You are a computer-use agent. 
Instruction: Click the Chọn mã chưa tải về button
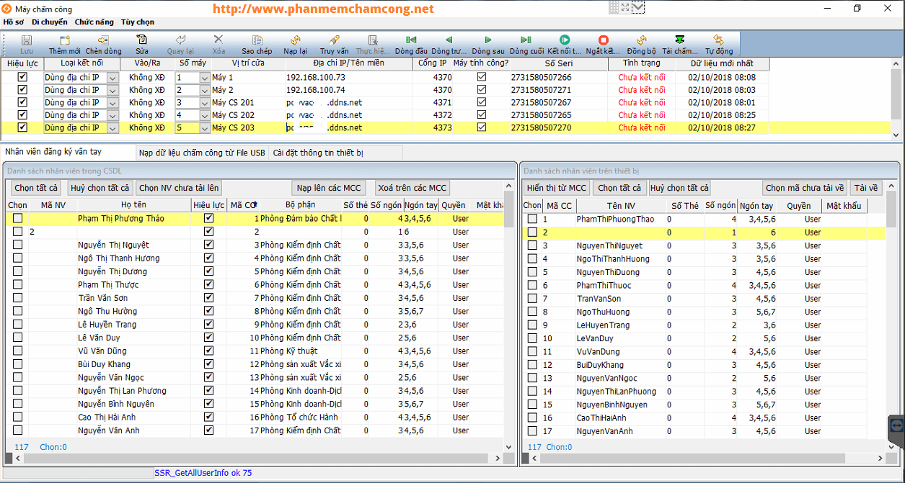coord(805,188)
